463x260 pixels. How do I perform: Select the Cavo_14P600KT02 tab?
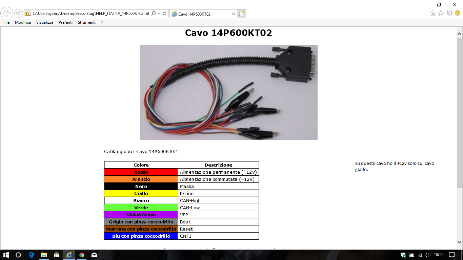[200, 14]
